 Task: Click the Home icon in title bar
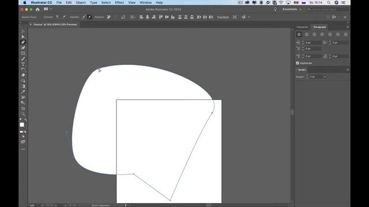point(37,9)
